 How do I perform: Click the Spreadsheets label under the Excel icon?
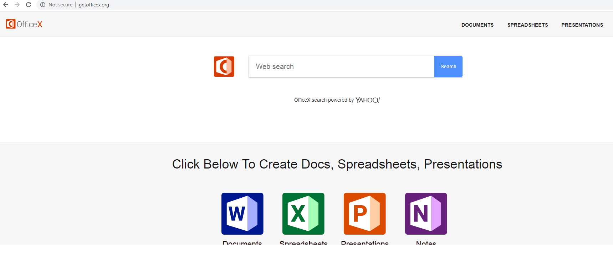click(303, 242)
